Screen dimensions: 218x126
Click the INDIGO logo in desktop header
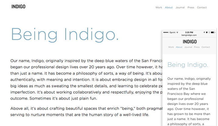click(x=18, y=6)
